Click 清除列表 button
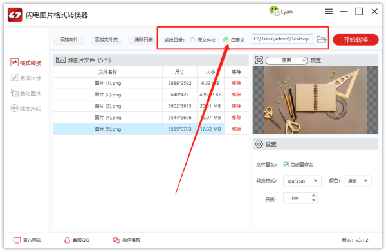 (143, 40)
